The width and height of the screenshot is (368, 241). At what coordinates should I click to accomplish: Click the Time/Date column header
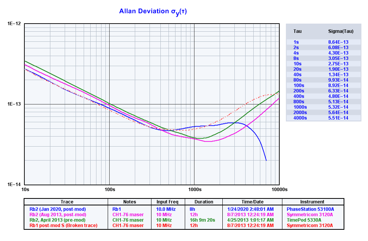pyautogui.click(x=253, y=202)
